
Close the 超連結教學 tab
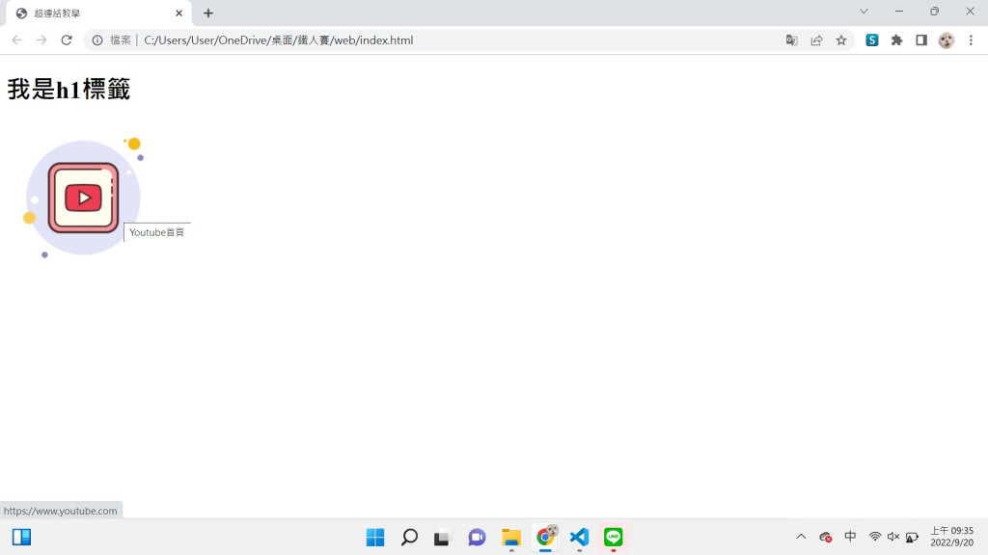[178, 13]
